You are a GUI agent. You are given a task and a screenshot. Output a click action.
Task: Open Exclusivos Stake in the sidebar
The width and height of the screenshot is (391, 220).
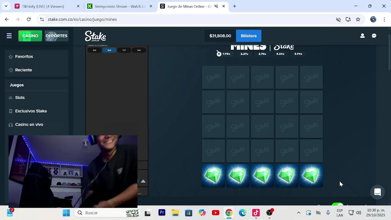[x=37, y=111]
